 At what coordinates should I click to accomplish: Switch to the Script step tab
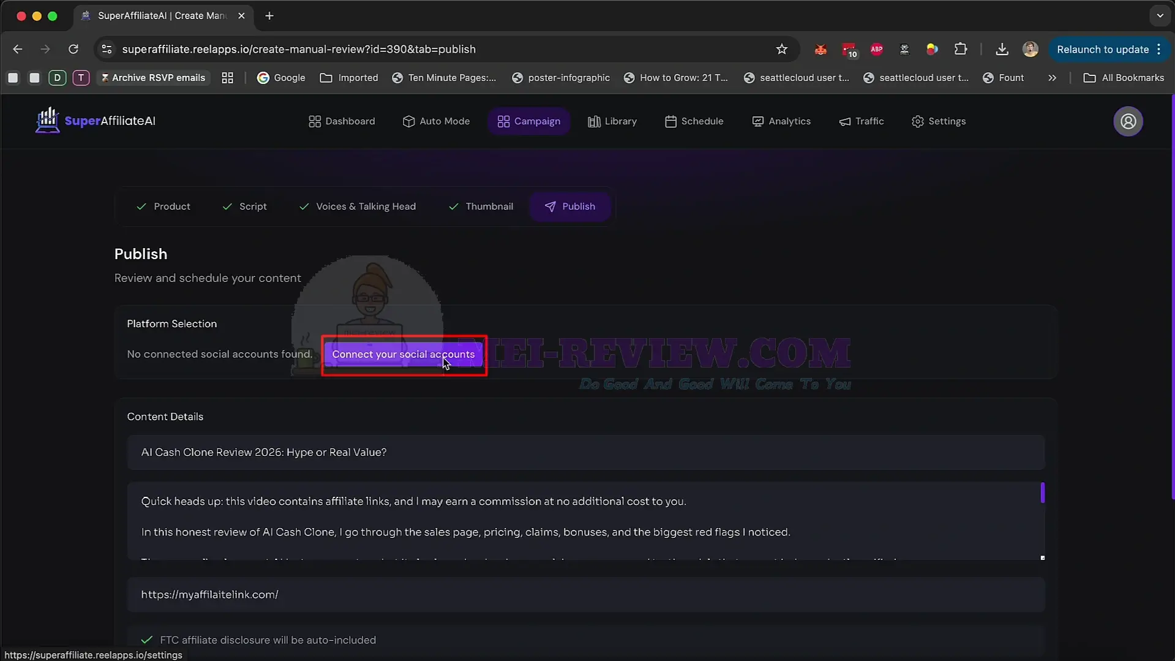(x=244, y=206)
